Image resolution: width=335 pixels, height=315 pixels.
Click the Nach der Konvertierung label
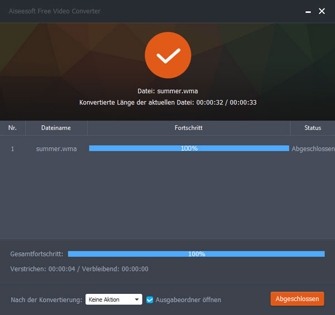click(46, 300)
